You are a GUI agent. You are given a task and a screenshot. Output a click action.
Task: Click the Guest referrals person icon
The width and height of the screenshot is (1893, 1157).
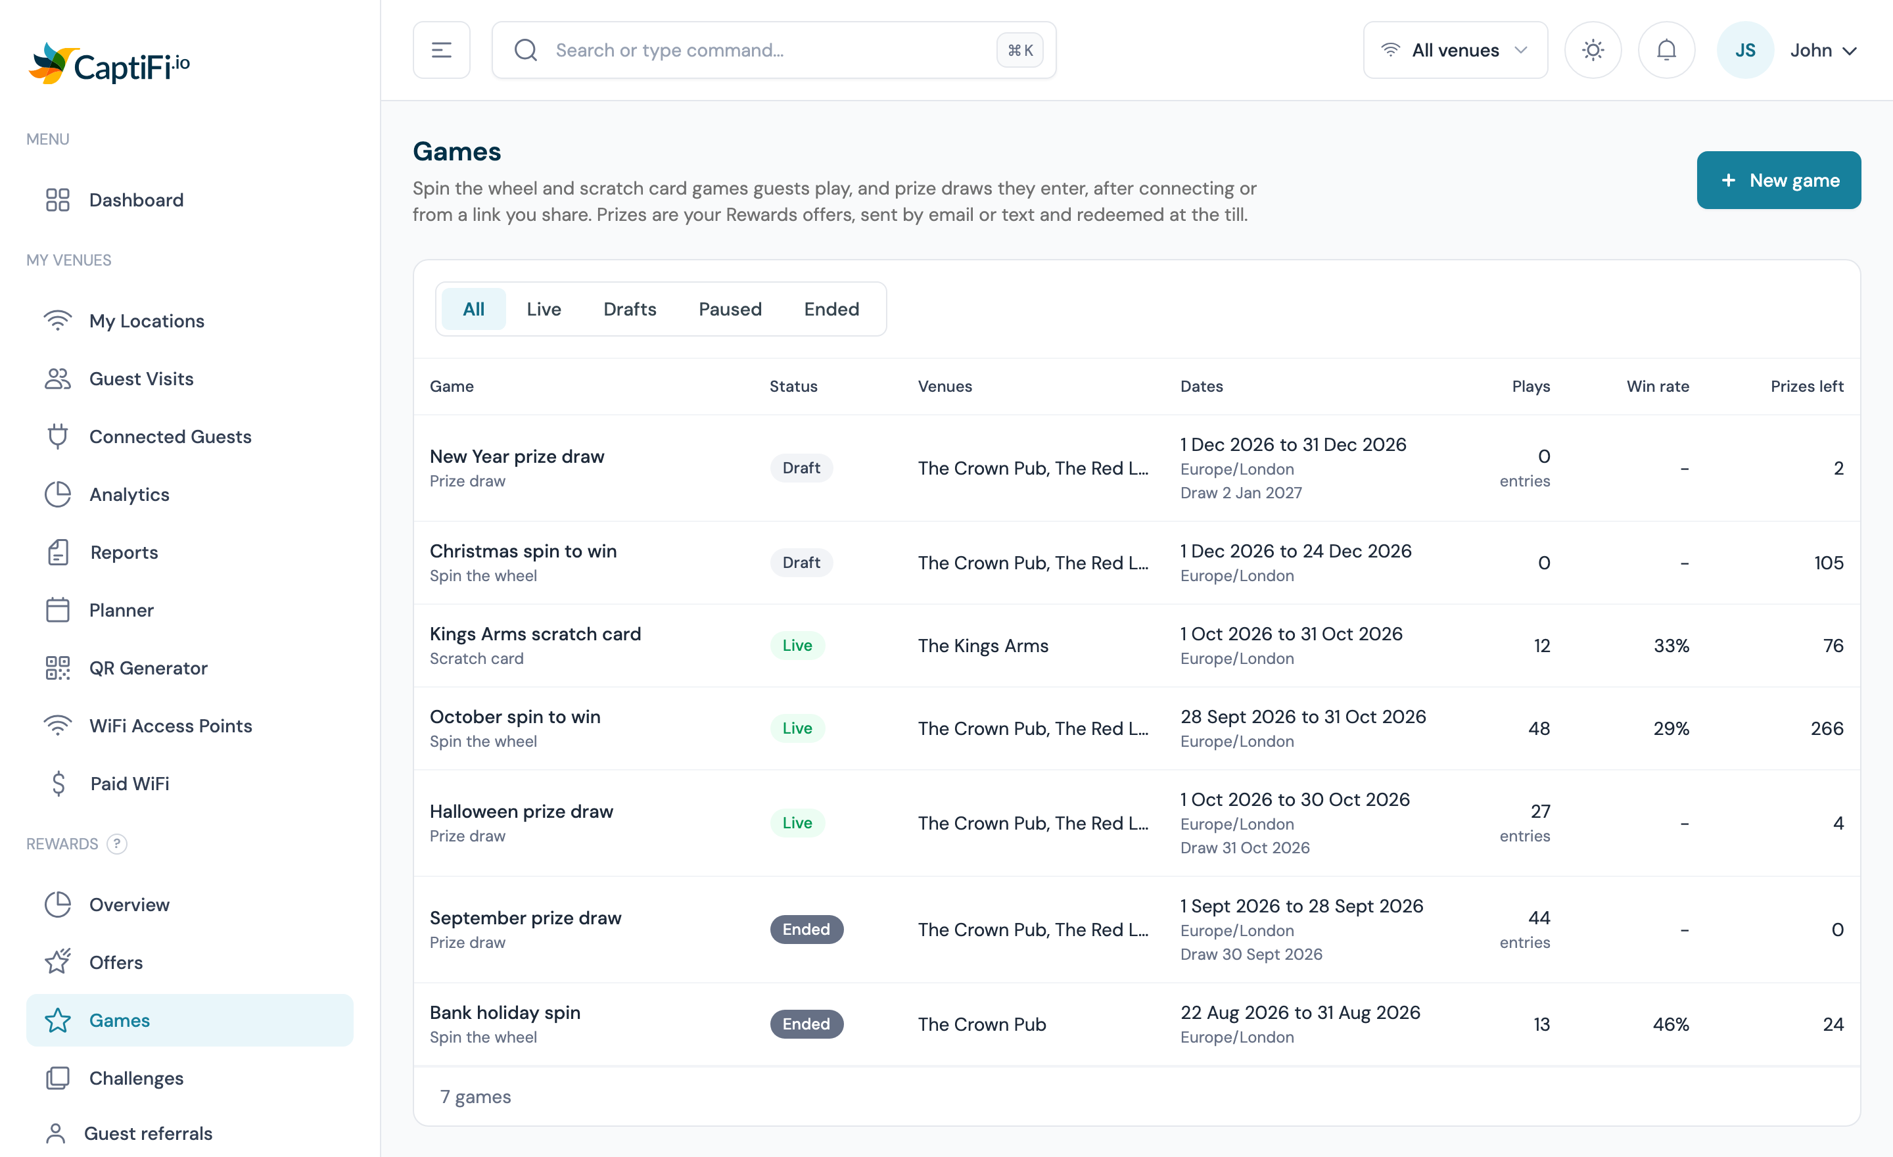(x=55, y=1133)
